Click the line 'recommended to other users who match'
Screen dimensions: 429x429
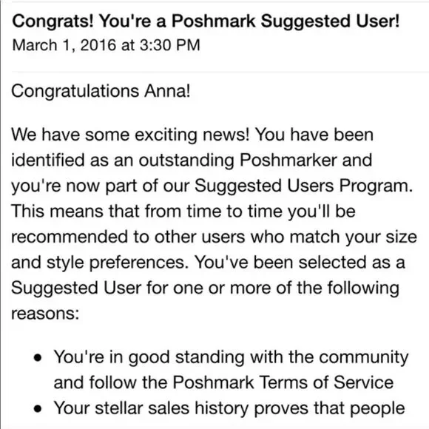click(214, 237)
